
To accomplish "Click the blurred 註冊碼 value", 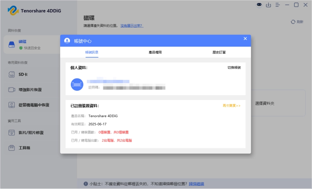I will click(x=134, y=88).
